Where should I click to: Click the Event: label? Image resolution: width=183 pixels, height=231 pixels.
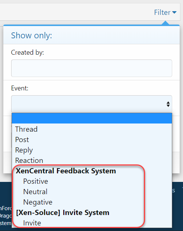tap(20, 88)
